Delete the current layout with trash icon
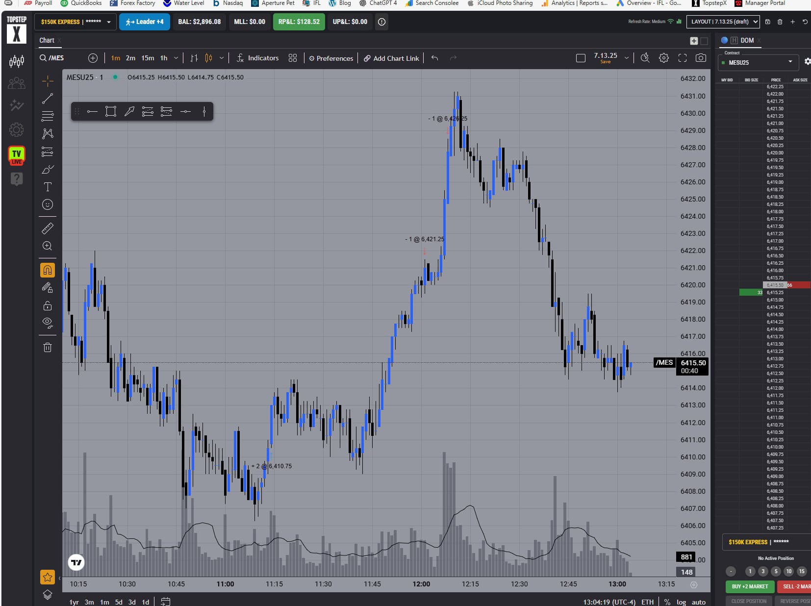 [x=780, y=22]
